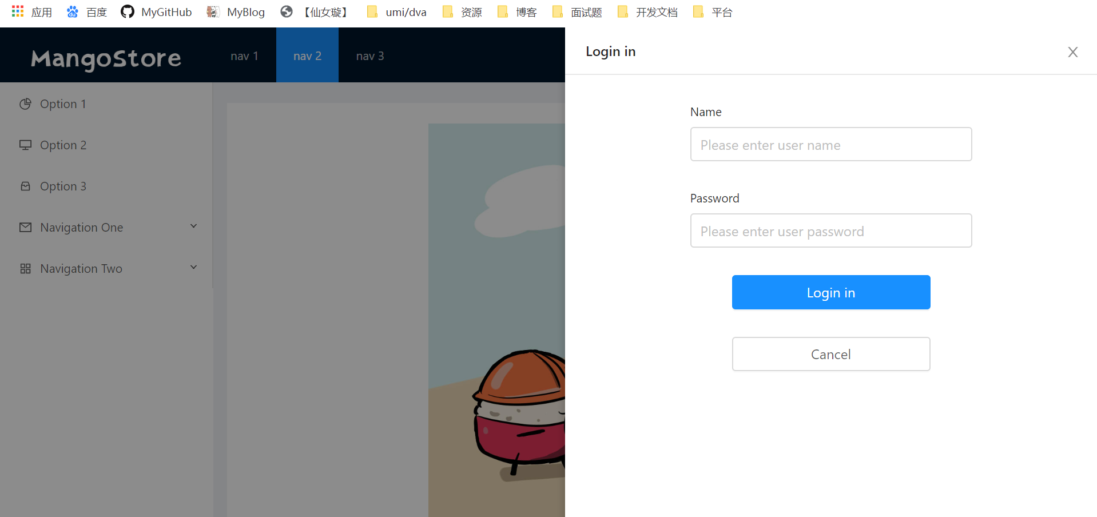The image size is (1097, 517).
Task: Close the Login in drawer
Action: 1073,52
